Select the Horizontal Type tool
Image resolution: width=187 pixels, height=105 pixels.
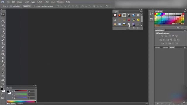3,69
